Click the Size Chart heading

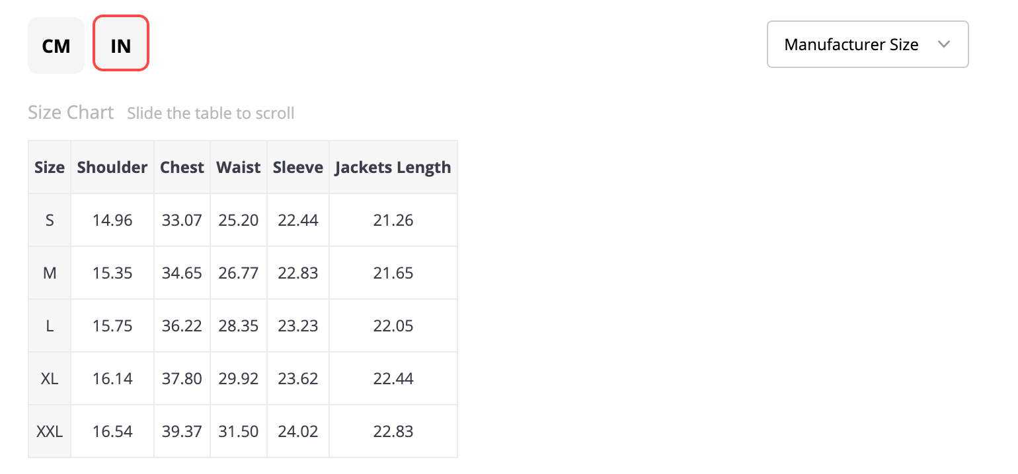point(71,112)
